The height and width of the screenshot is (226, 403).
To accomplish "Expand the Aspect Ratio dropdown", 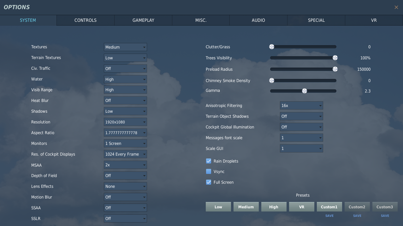I will 125,133.
